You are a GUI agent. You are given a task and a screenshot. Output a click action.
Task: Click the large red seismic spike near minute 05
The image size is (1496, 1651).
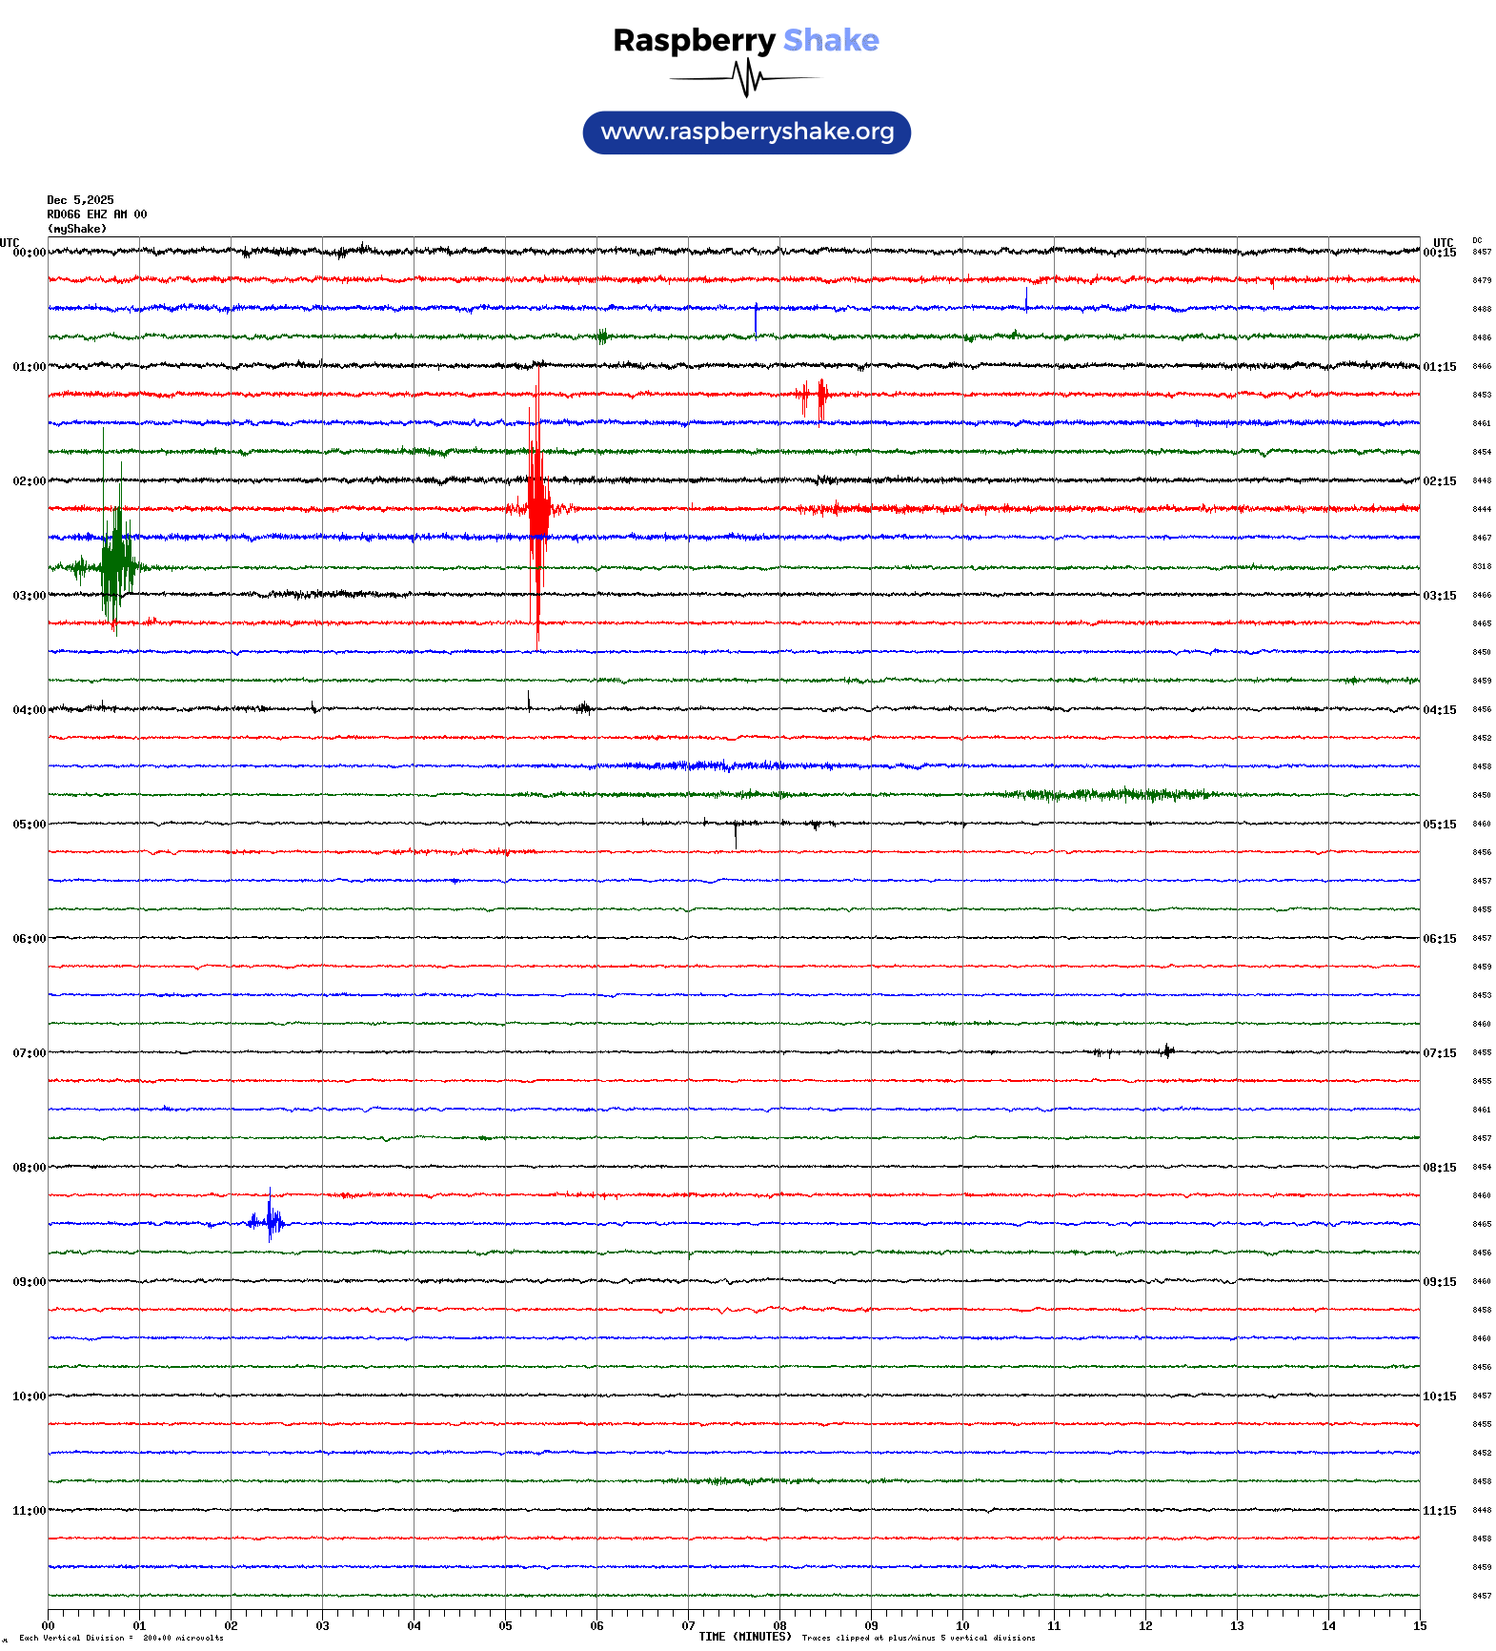537,509
